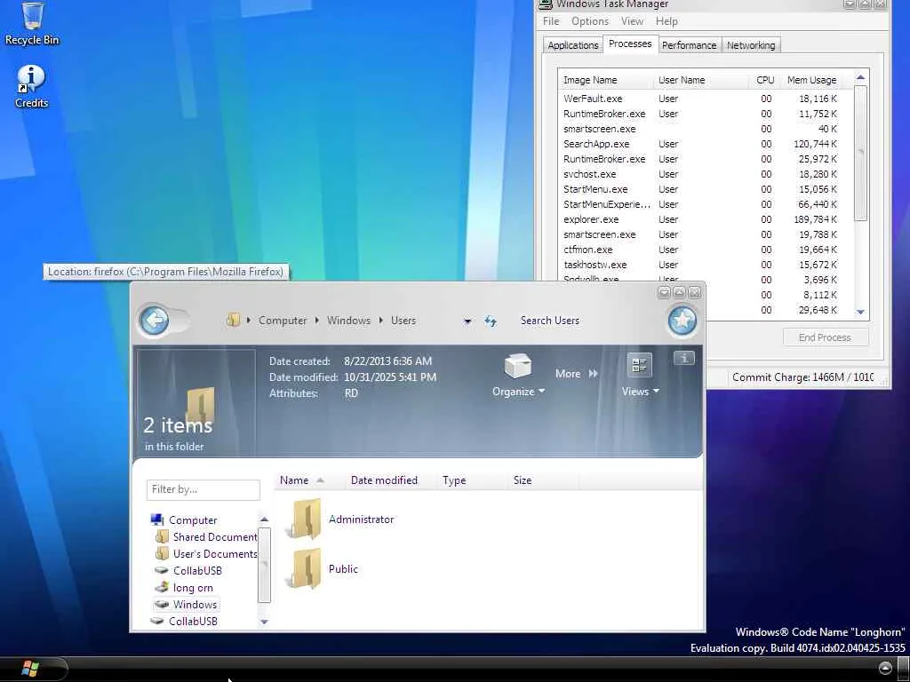Switch to the Applications tab

click(573, 45)
